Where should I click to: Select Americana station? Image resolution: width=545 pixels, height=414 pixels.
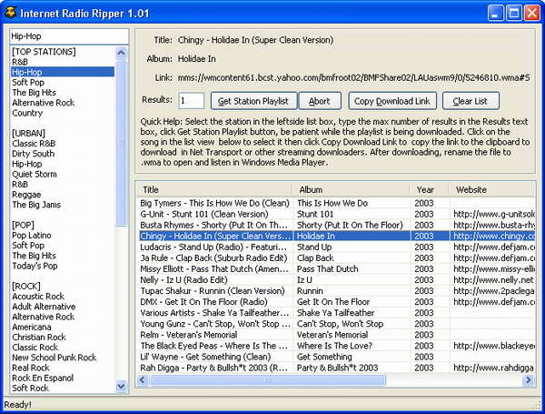pyautogui.click(x=32, y=327)
